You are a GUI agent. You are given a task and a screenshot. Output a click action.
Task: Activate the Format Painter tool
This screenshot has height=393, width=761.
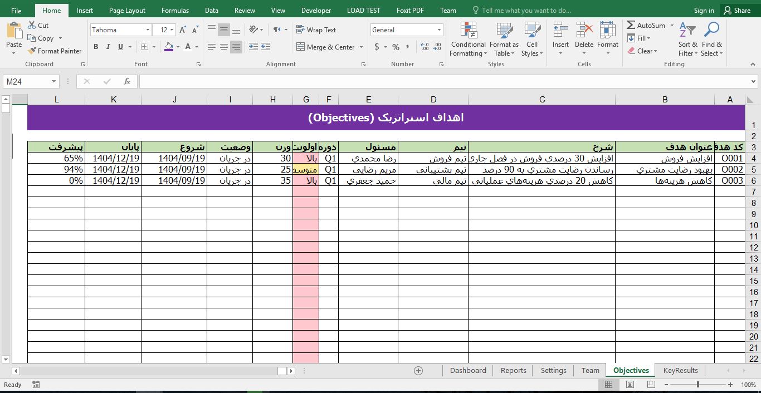(x=55, y=51)
